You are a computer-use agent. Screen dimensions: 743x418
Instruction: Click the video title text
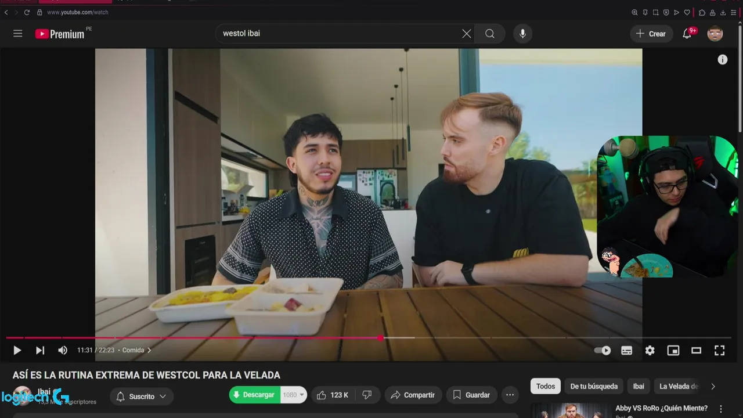tap(146, 375)
